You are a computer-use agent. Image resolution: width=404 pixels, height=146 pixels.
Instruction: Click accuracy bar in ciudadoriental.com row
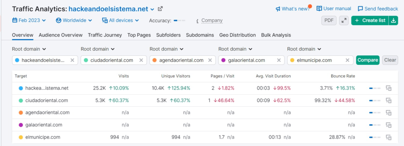click(375, 100)
